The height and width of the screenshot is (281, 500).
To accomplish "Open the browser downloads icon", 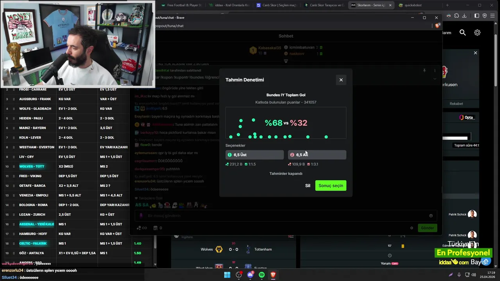I will point(464,16).
